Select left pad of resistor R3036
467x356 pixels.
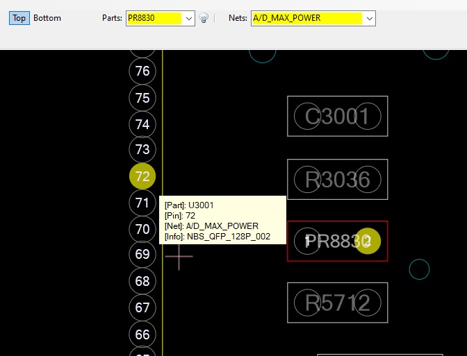pyautogui.click(x=307, y=179)
